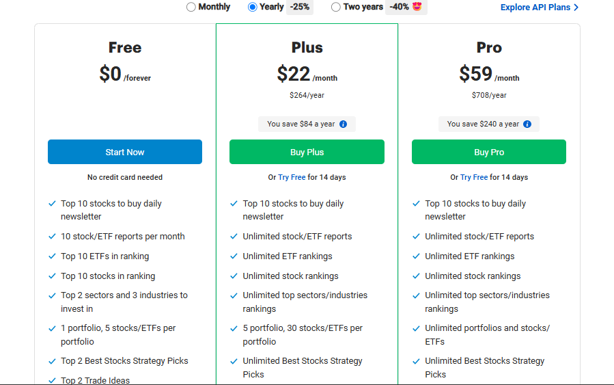Click the -25% yearly discount badge
The image size is (614, 385).
point(300,7)
